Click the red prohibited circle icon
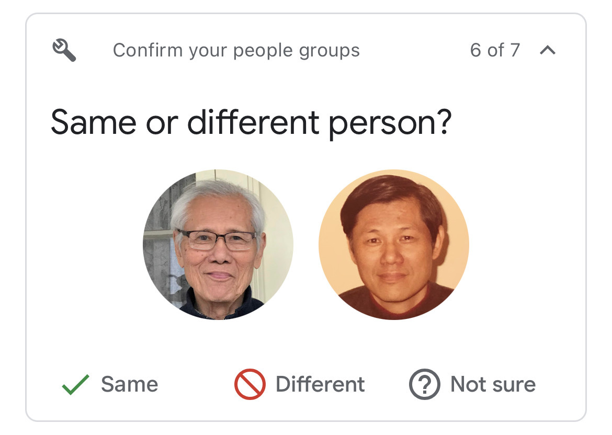This screenshot has width=612, height=435. [250, 384]
